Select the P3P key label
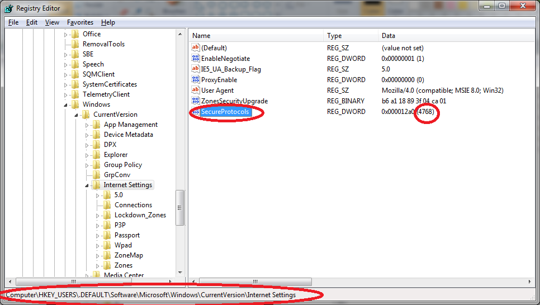This screenshot has width=540, height=305. point(120,225)
